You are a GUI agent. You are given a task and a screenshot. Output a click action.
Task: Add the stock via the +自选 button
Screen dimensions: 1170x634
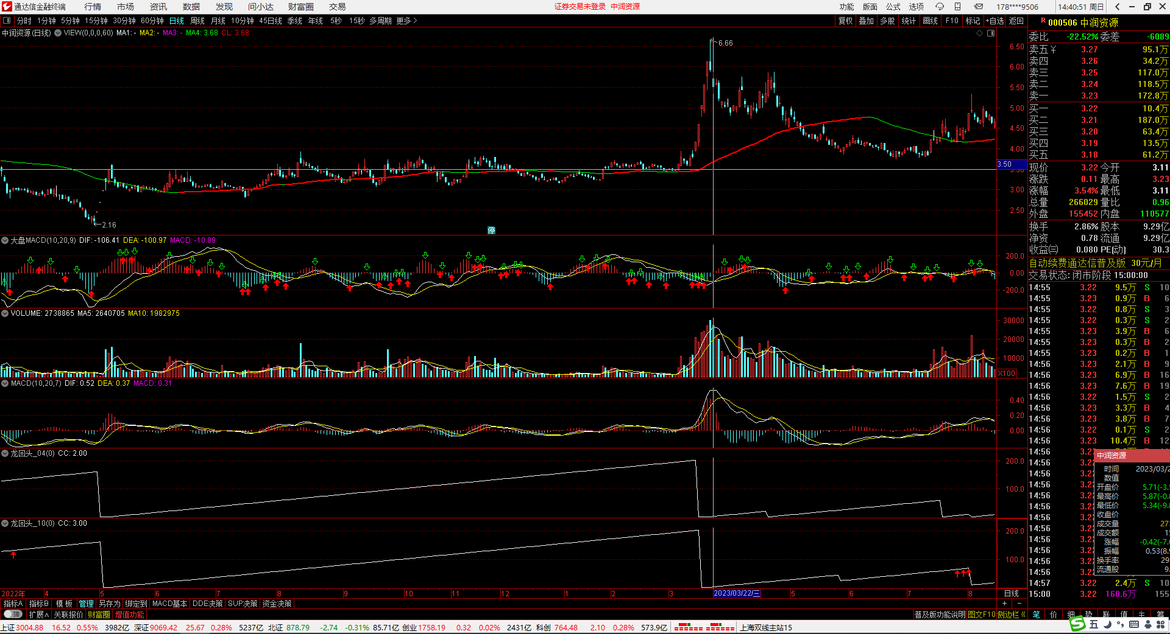[994, 21]
